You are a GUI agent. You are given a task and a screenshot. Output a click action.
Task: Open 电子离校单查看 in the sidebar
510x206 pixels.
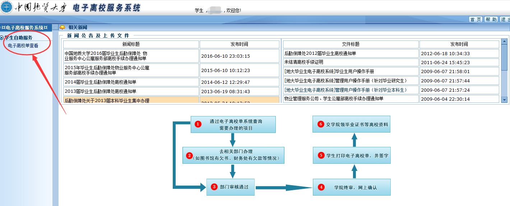point(23,45)
